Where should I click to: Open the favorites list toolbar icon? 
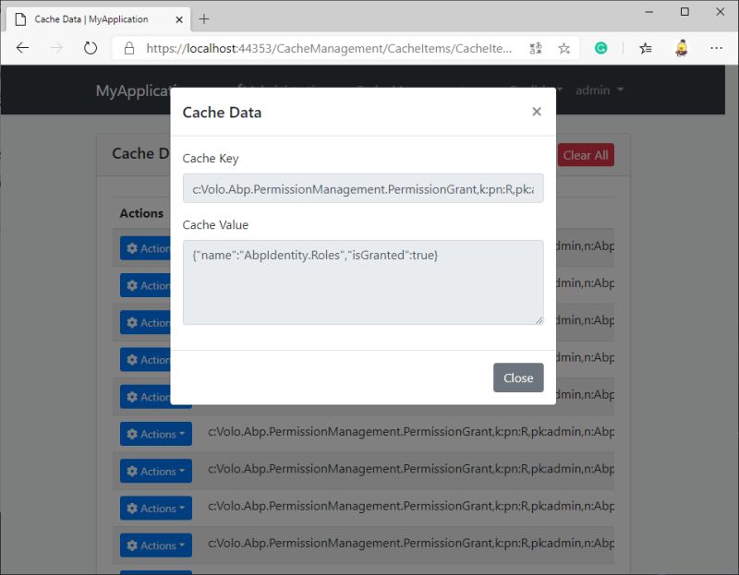tap(647, 48)
